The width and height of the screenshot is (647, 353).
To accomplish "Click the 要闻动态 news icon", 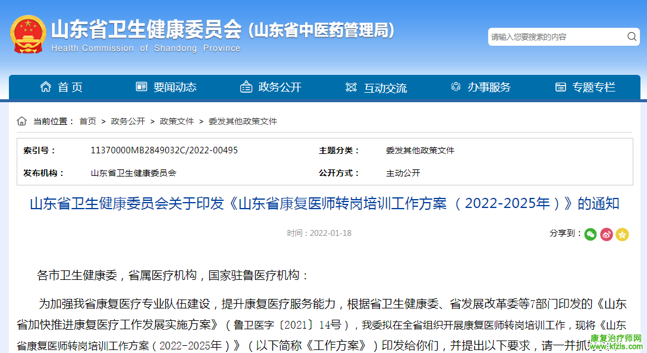I will [x=142, y=87].
